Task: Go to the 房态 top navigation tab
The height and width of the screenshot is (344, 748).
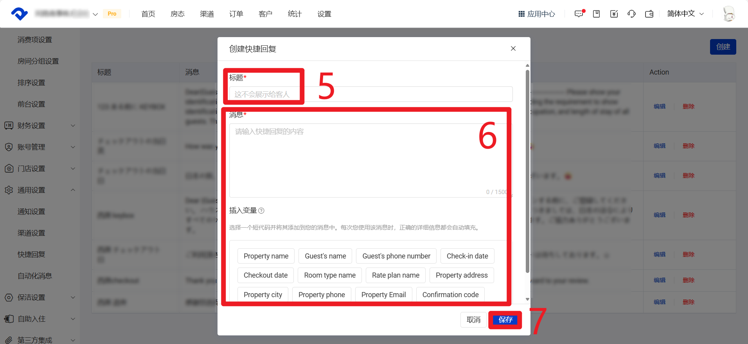Action: tap(177, 14)
